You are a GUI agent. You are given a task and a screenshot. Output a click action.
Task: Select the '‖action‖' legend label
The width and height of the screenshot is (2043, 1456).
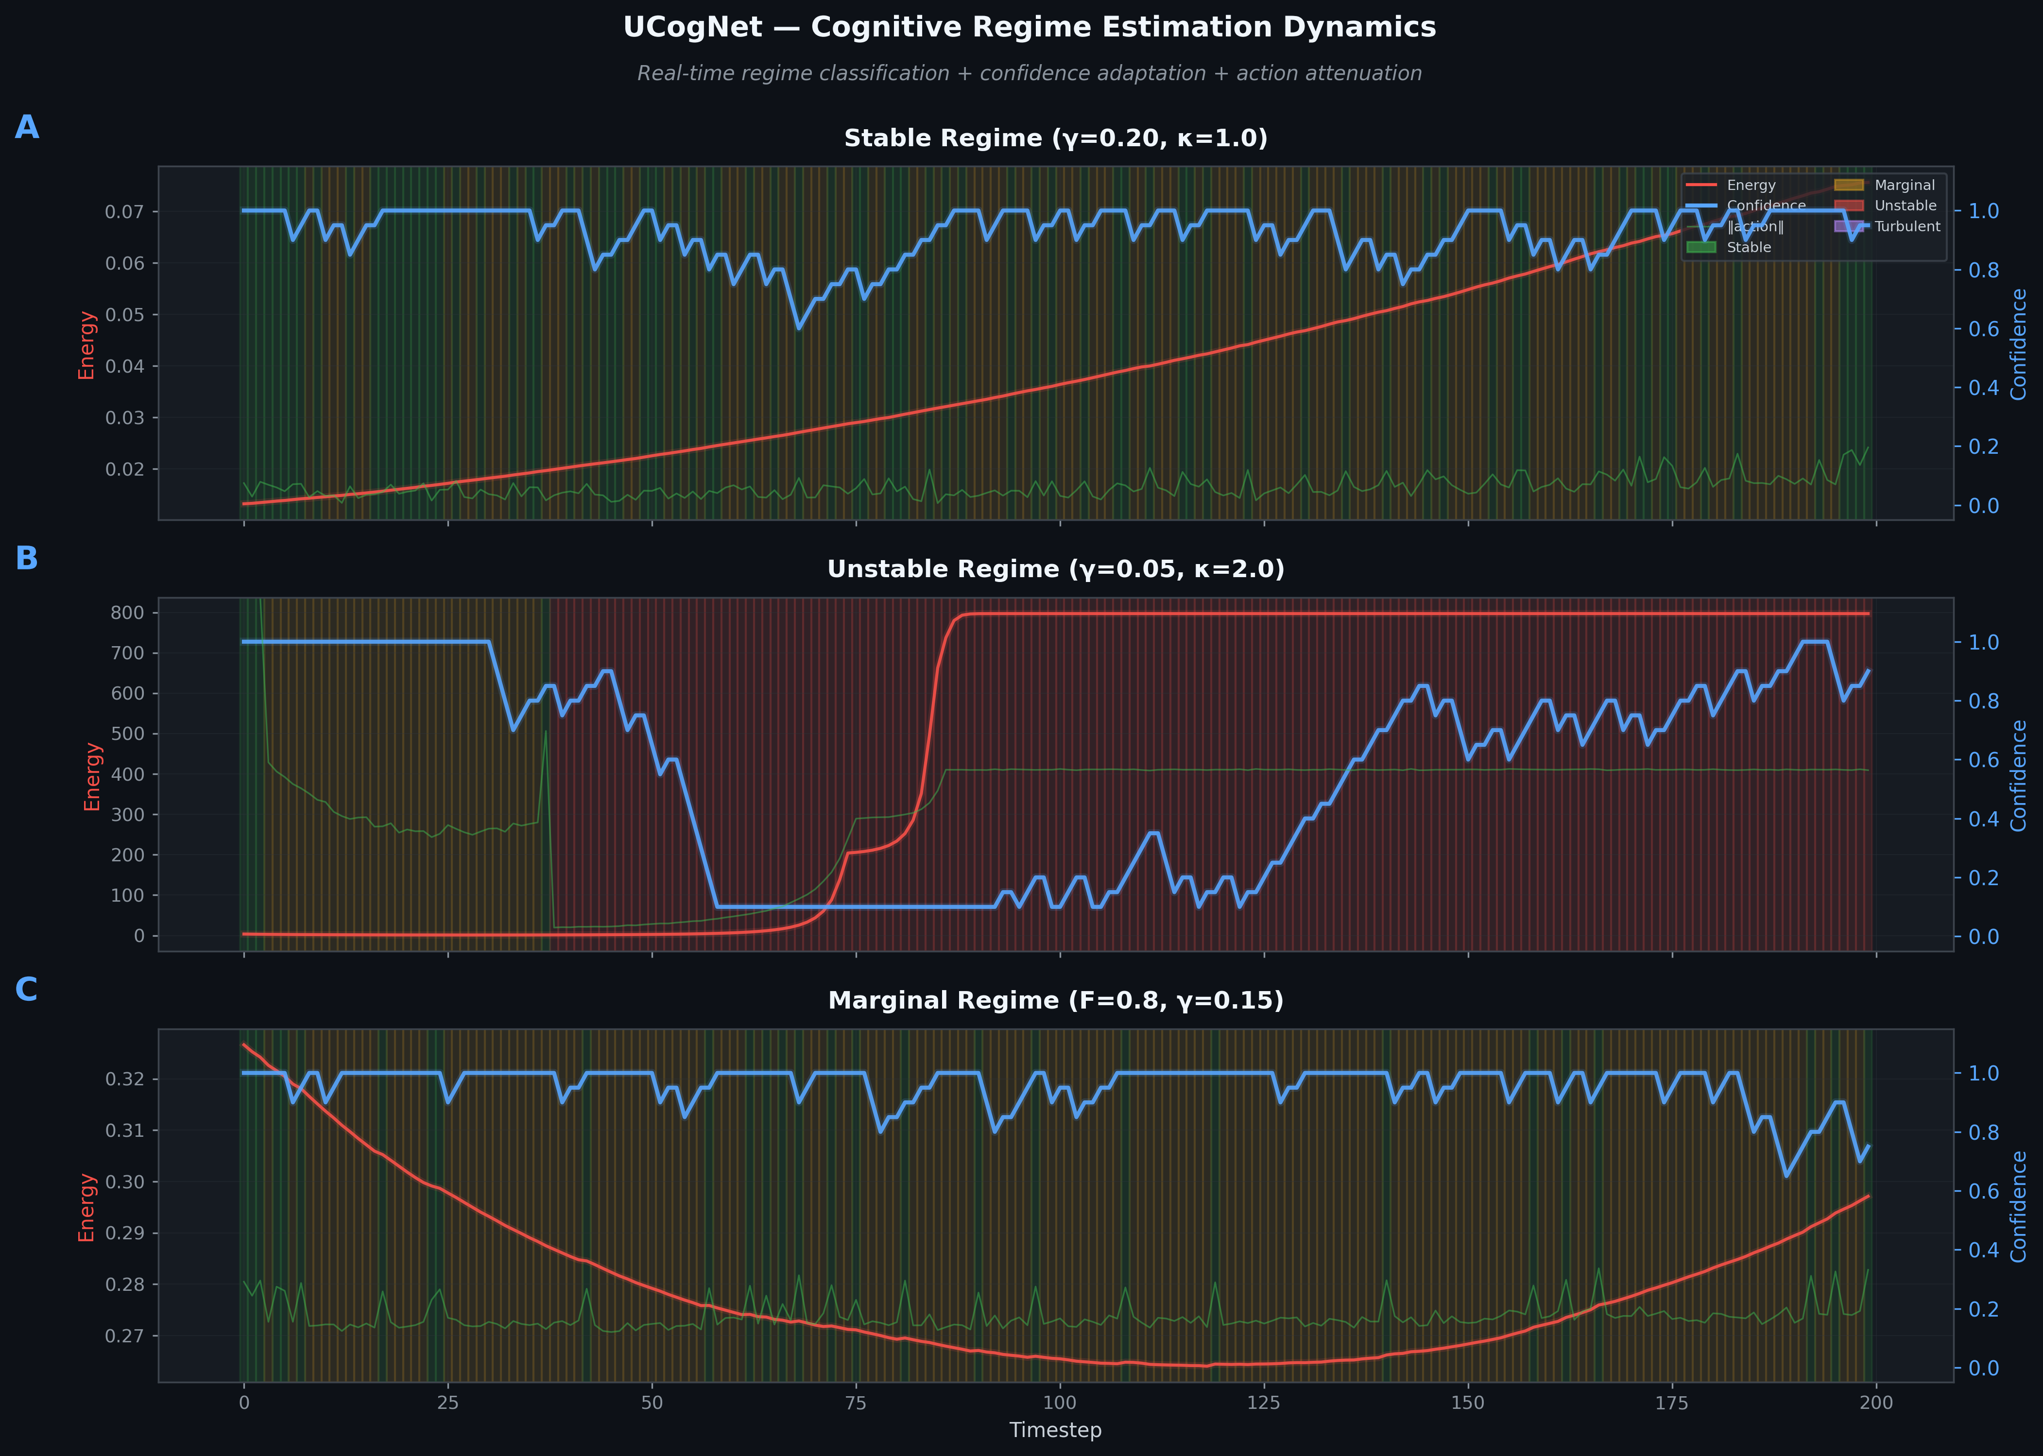click(x=1755, y=226)
